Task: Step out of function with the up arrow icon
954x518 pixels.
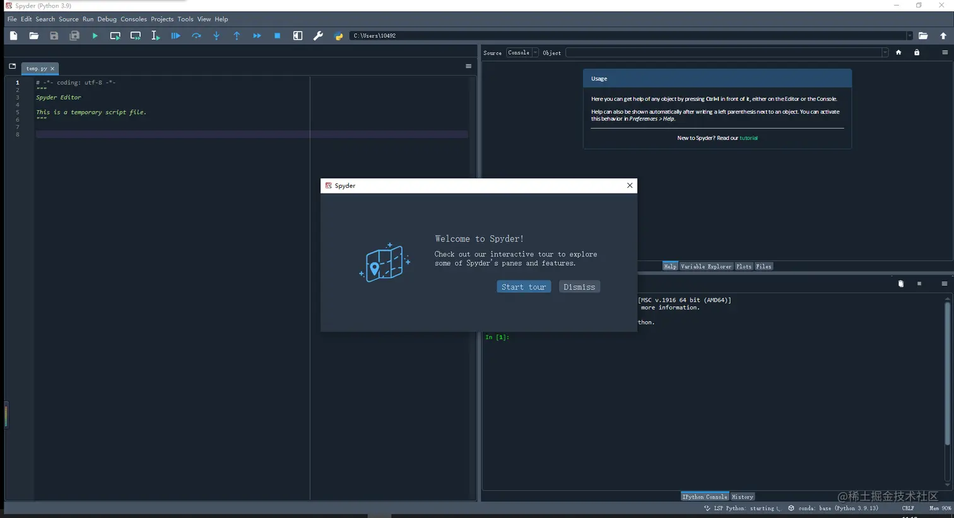Action: coord(237,36)
